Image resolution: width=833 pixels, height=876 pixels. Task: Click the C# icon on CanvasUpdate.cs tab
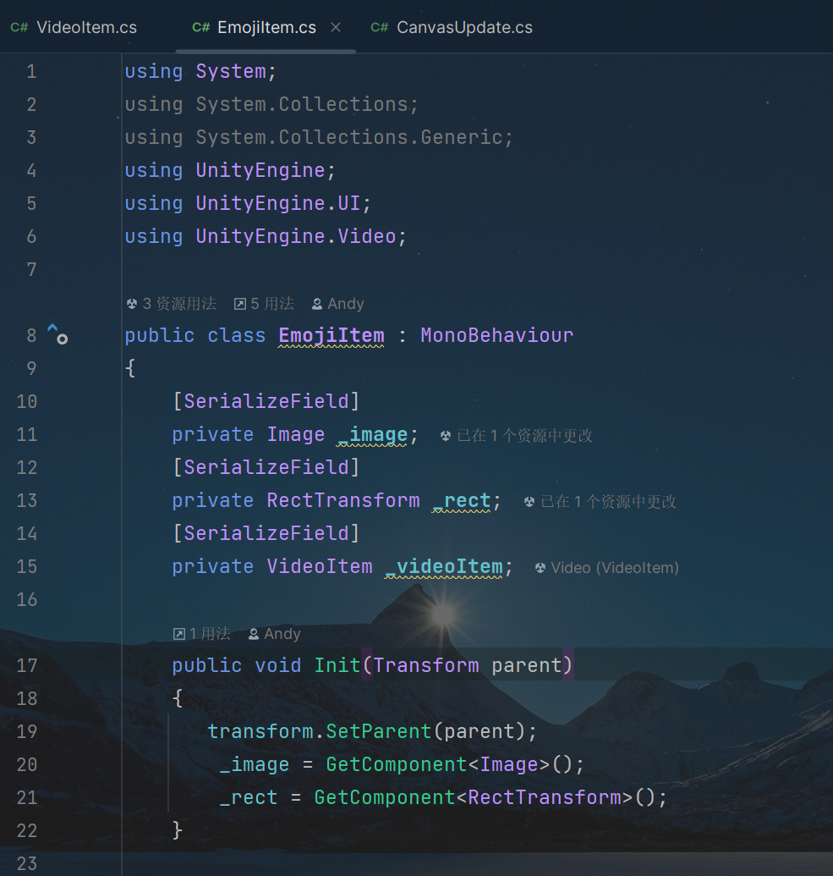pos(380,27)
